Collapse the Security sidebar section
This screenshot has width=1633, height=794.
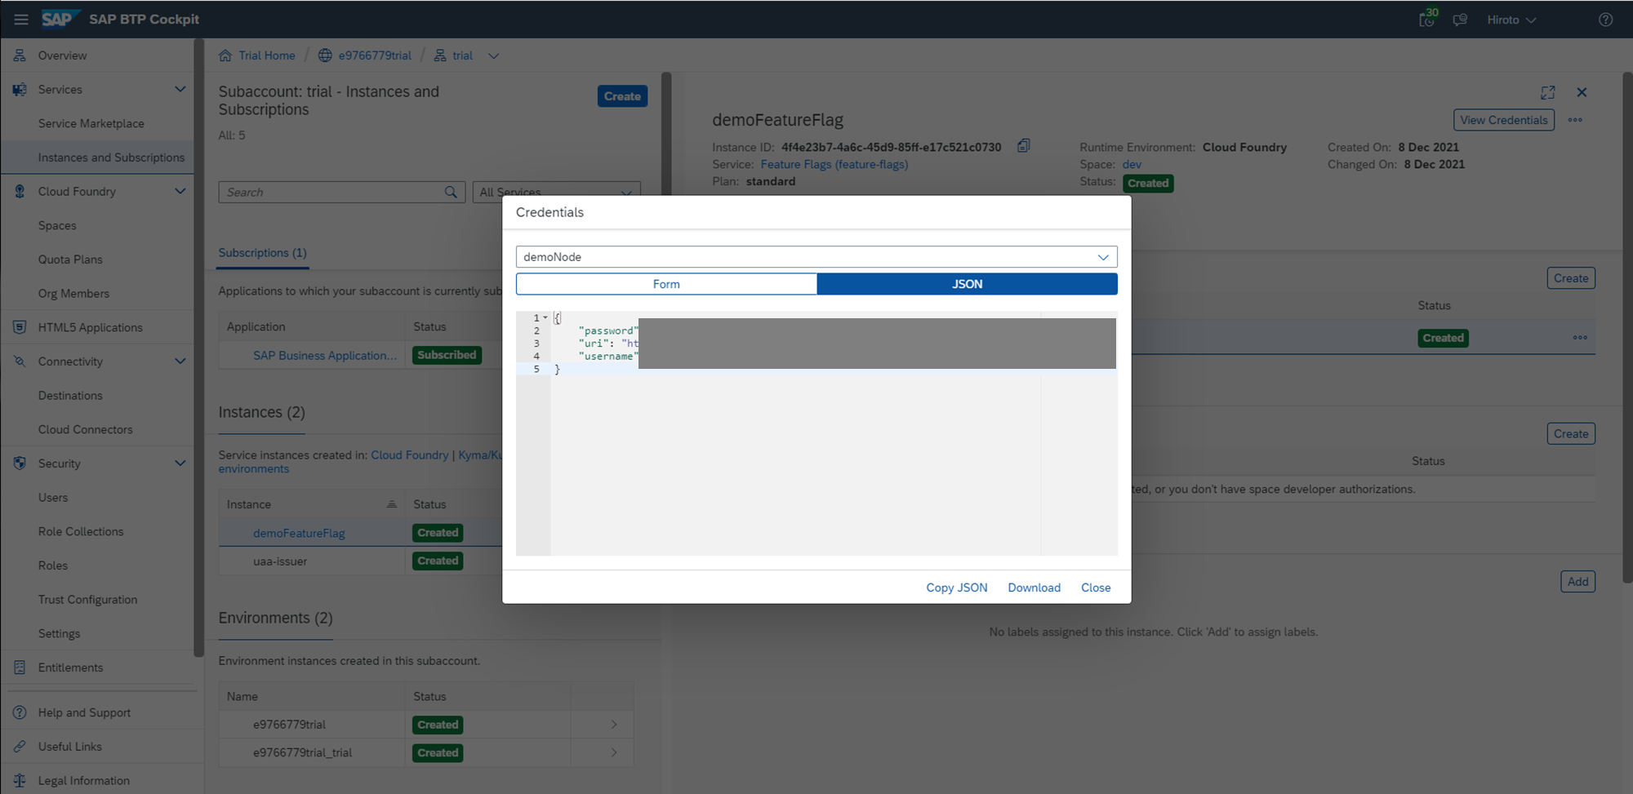pos(180,463)
